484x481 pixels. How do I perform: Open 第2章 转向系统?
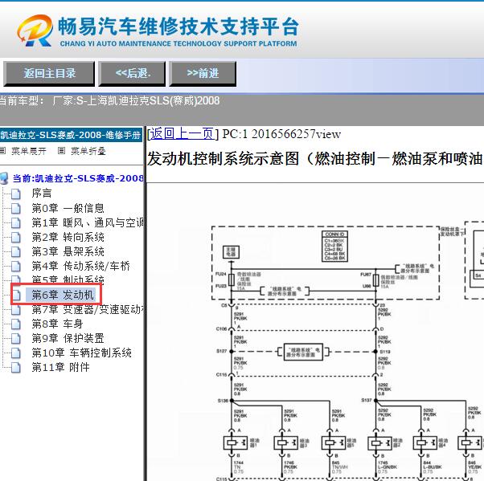pos(68,237)
